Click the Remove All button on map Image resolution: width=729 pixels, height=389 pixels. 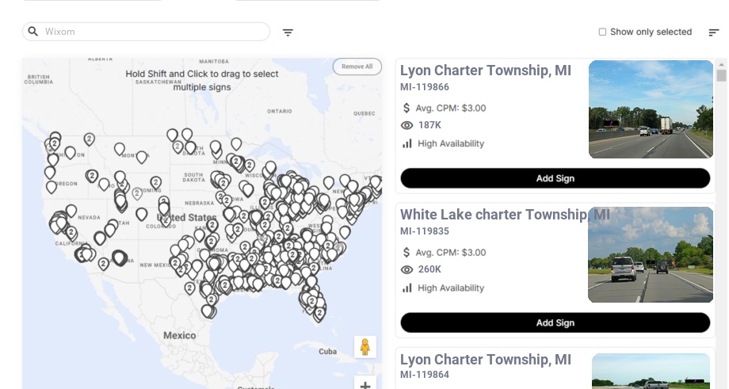point(357,67)
